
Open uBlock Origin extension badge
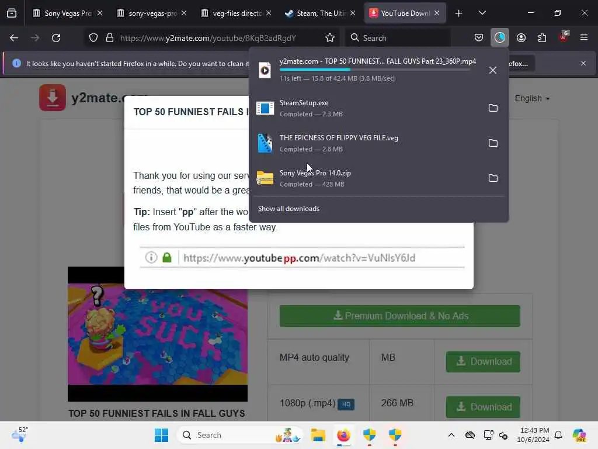(564, 37)
